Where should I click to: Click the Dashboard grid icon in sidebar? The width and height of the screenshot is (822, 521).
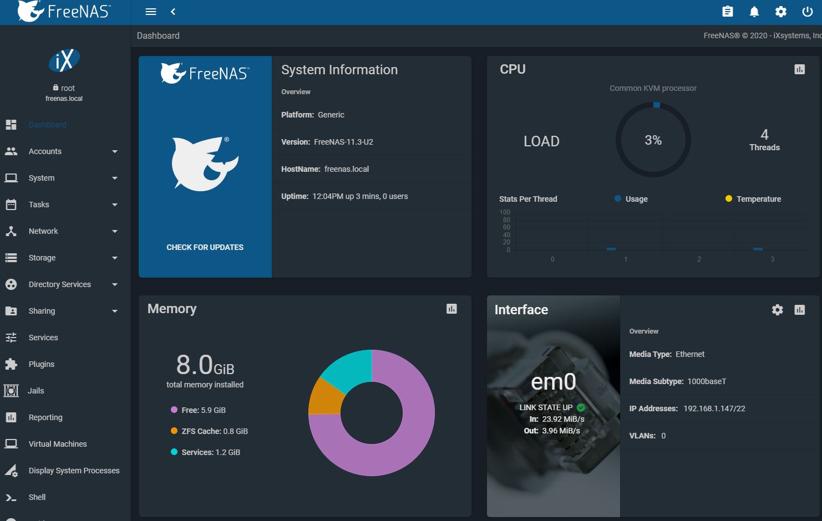pyautogui.click(x=11, y=125)
